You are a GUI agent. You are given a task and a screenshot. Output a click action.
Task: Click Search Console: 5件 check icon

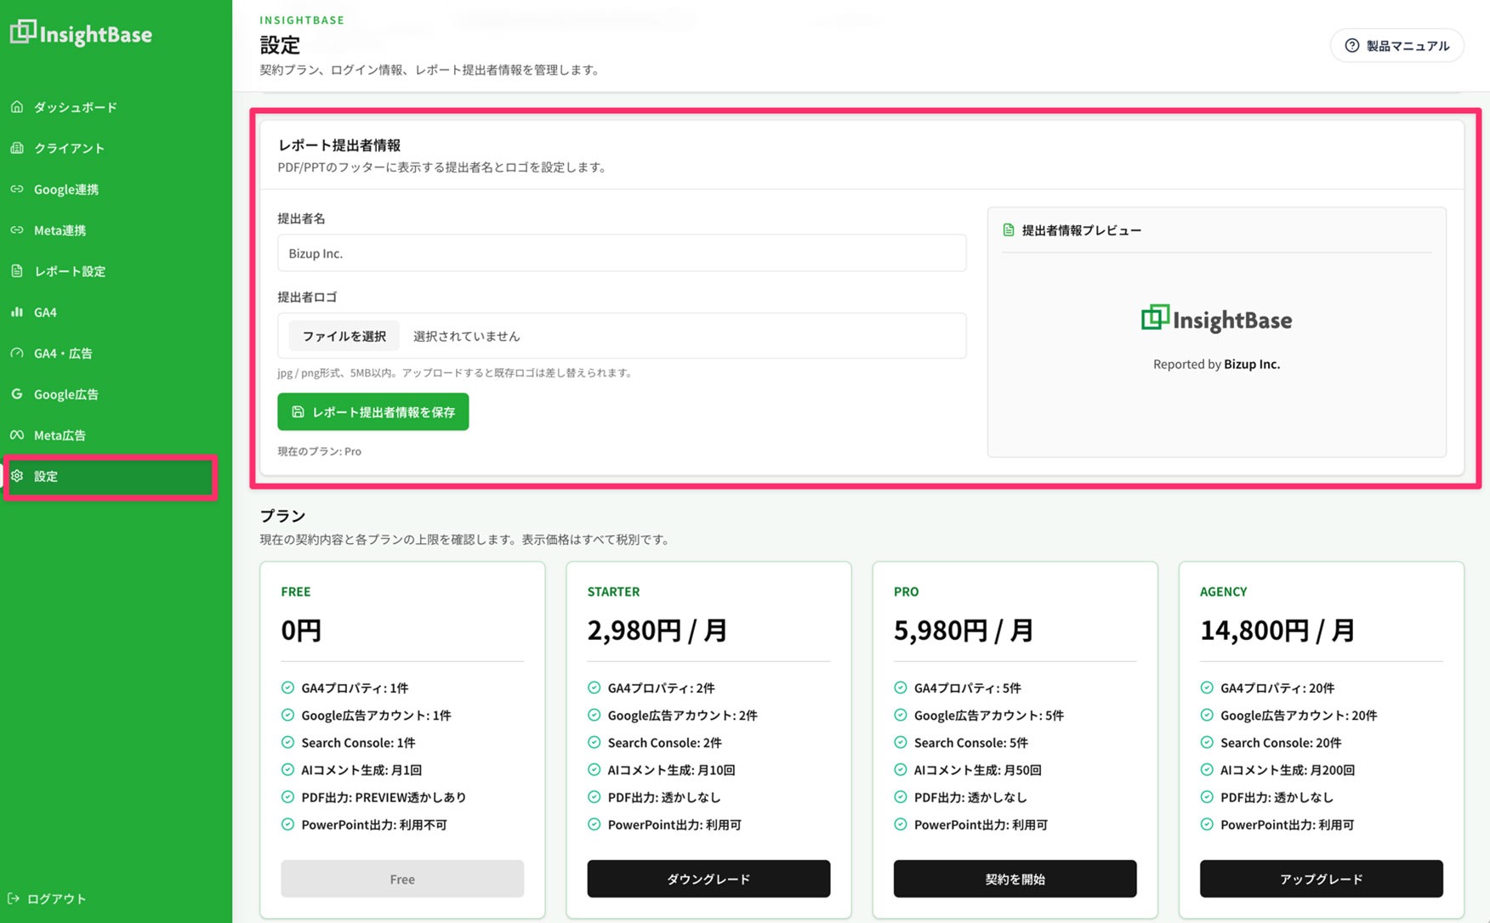click(x=900, y=742)
